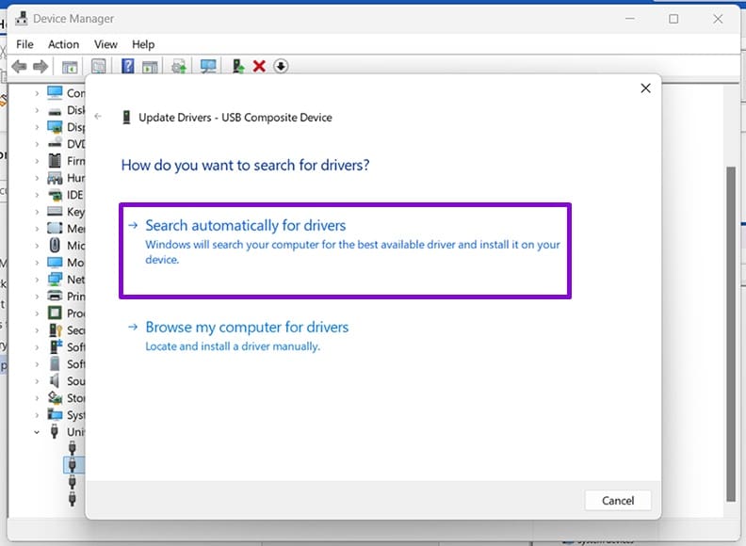Click the red X Uninstall device icon
Image resolution: width=746 pixels, height=546 pixels.
coord(259,66)
